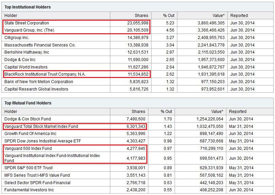
Task: Click the Top Institutional Holders heading
Action: pyautogui.click(x=27, y=7)
